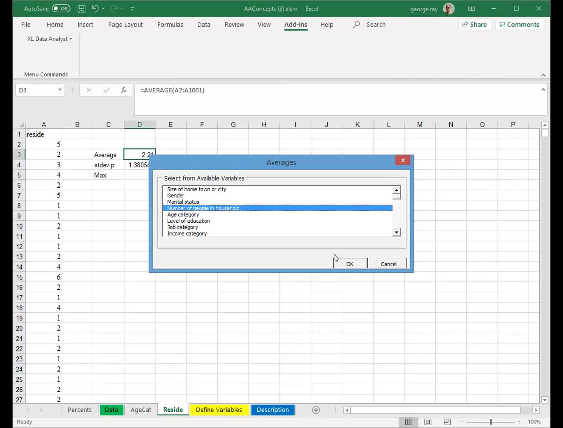Close the Averages dialog
The height and width of the screenshot is (428, 563).
tap(403, 160)
